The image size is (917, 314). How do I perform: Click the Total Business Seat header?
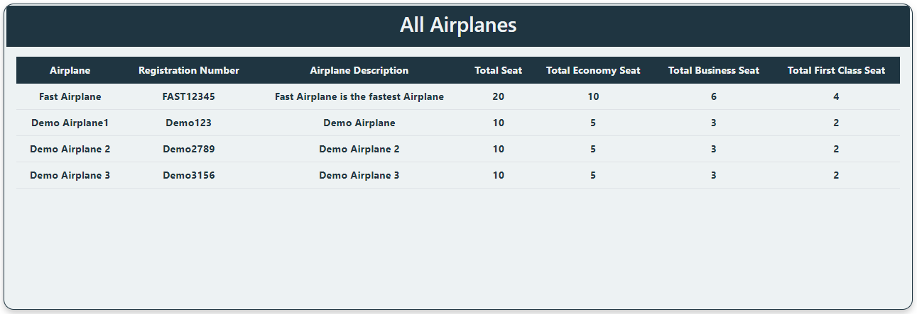tap(714, 70)
